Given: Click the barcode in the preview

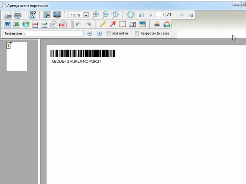Looking at the screenshot, I should tap(83, 53).
